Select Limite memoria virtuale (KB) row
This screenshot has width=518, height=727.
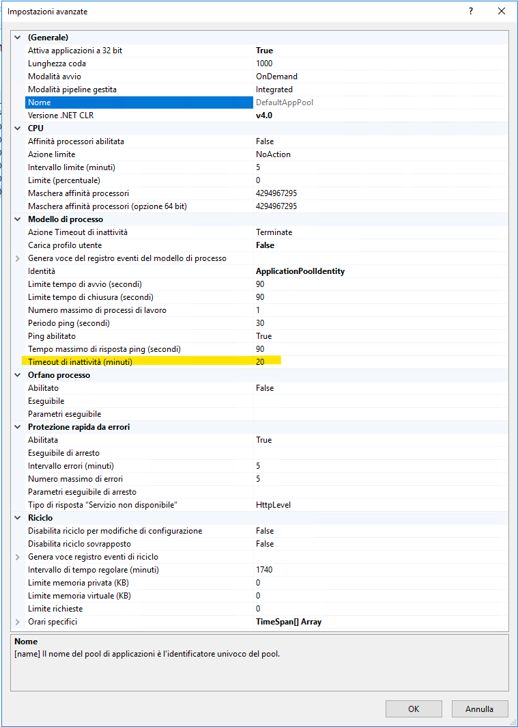[x=265, y=596]
